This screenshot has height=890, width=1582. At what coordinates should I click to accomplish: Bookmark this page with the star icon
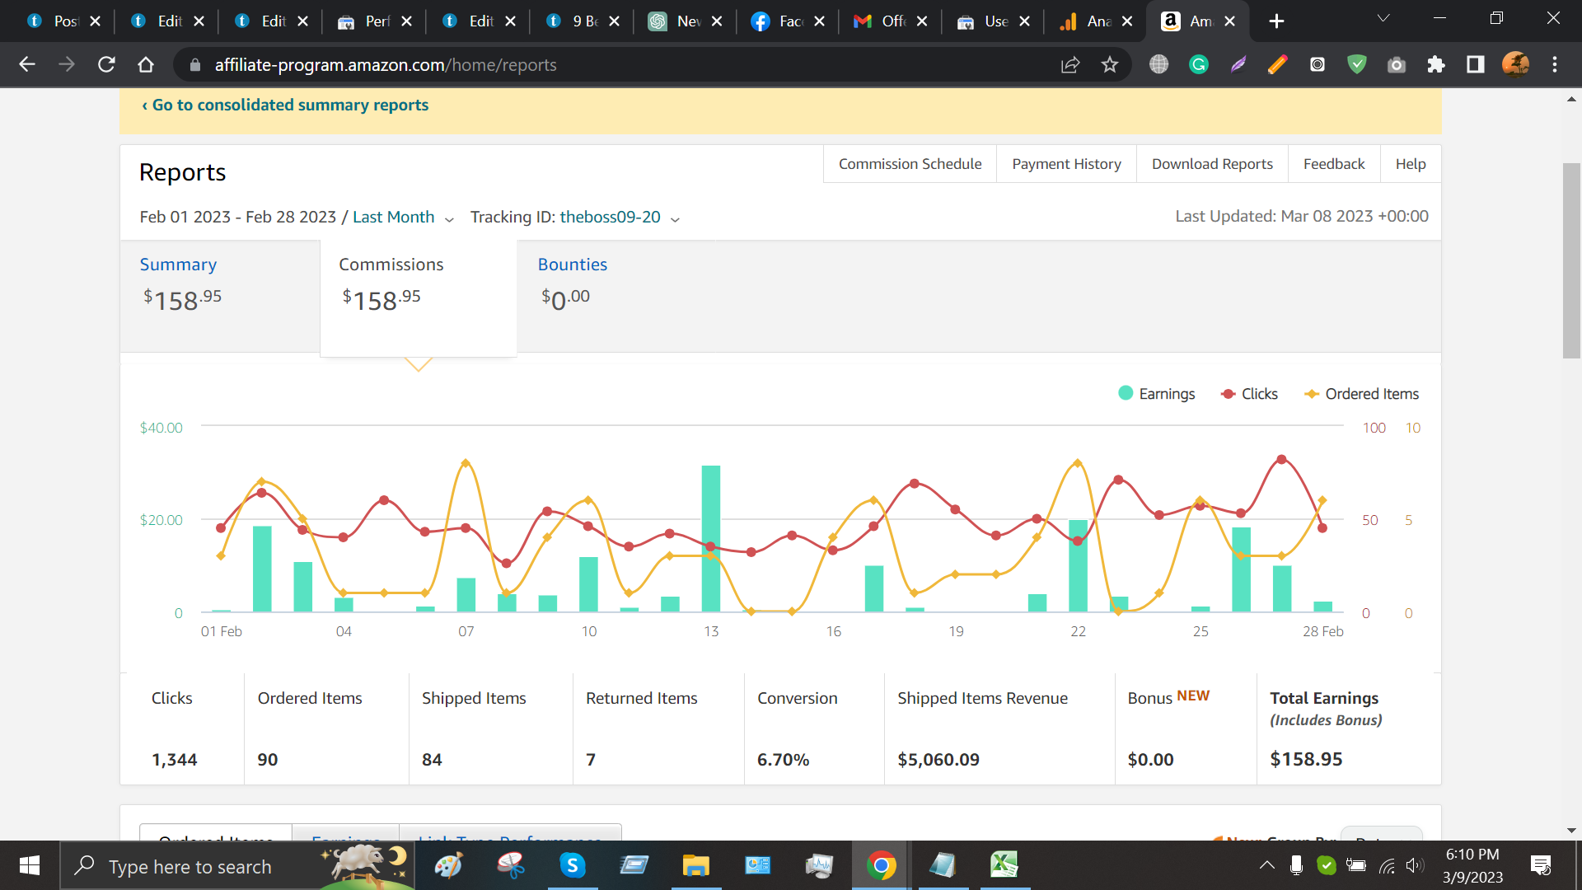[x=1110, y=64]
